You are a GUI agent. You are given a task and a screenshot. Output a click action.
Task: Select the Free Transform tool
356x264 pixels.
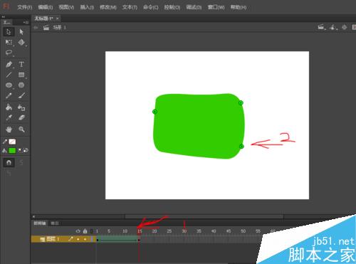click(x=9, y=43)
